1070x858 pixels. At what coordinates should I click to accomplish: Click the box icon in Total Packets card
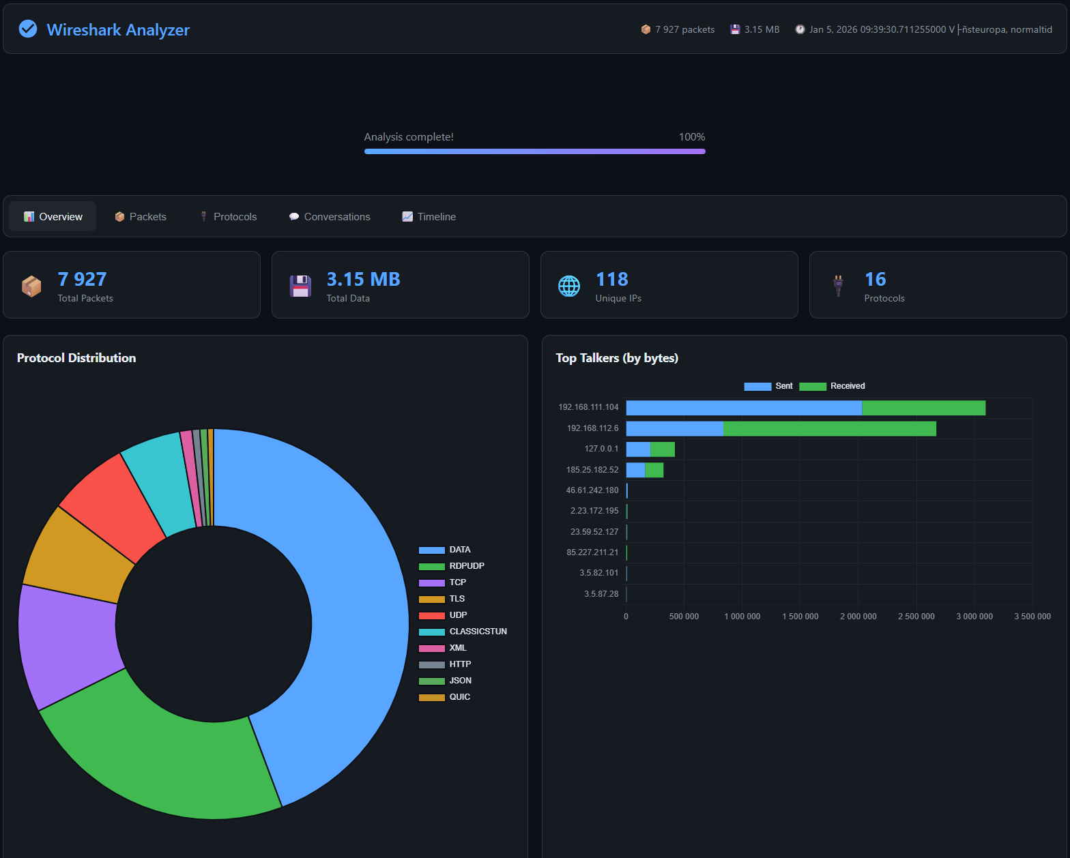pyautogui.click(x=31, y=286)
